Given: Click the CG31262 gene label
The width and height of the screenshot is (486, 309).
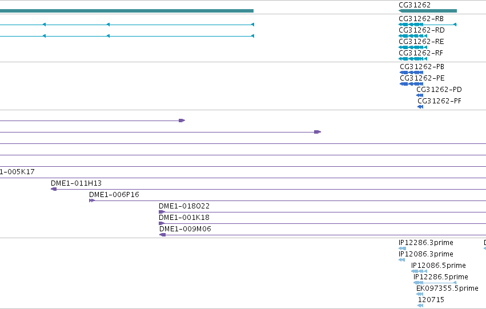Looking at the screenshot, I should [415, 5].
